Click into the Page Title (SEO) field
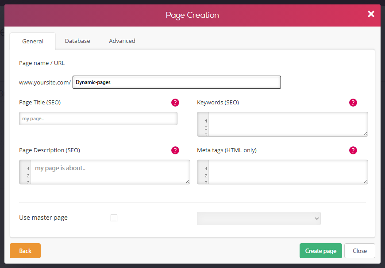Screen dimensions: 385x268 (x=98, y=119)
